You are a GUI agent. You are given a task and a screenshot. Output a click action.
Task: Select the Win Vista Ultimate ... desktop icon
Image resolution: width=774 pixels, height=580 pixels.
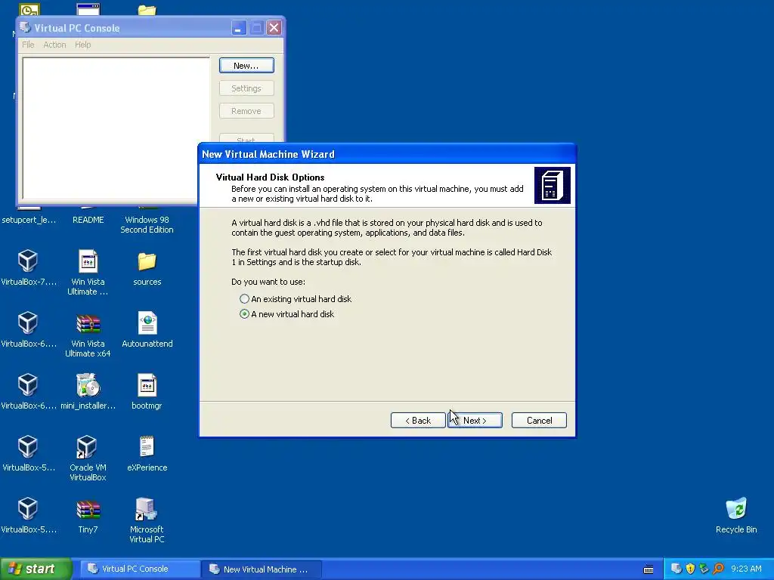coord(88,272)
